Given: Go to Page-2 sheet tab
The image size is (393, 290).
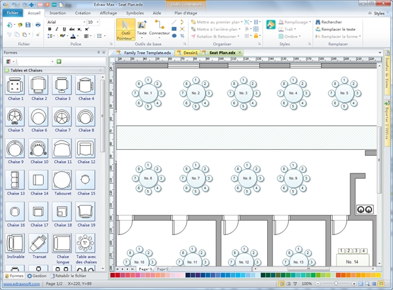Looking at the screenshot, I should point(161,269).
